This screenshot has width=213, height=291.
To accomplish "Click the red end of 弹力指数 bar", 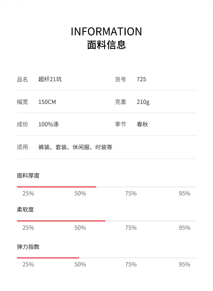I will point(78,258).
